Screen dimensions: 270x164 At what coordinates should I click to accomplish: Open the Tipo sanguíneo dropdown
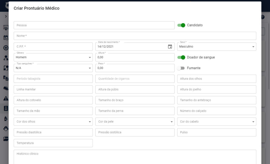coord(53,68)
